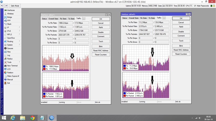The width and height of the screenshot is (216, 121).
Task: Click red Rx Packet swatch in ether1 legend
Action: click(44, 97)
